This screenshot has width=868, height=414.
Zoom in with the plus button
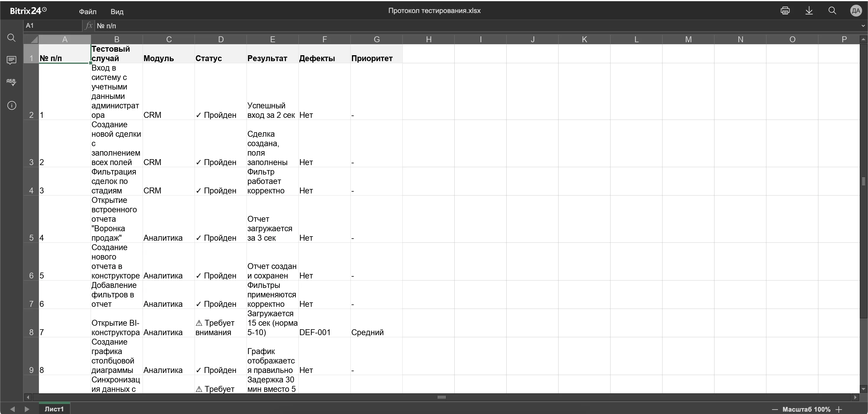pyautogui.click(x=839, y=409)
